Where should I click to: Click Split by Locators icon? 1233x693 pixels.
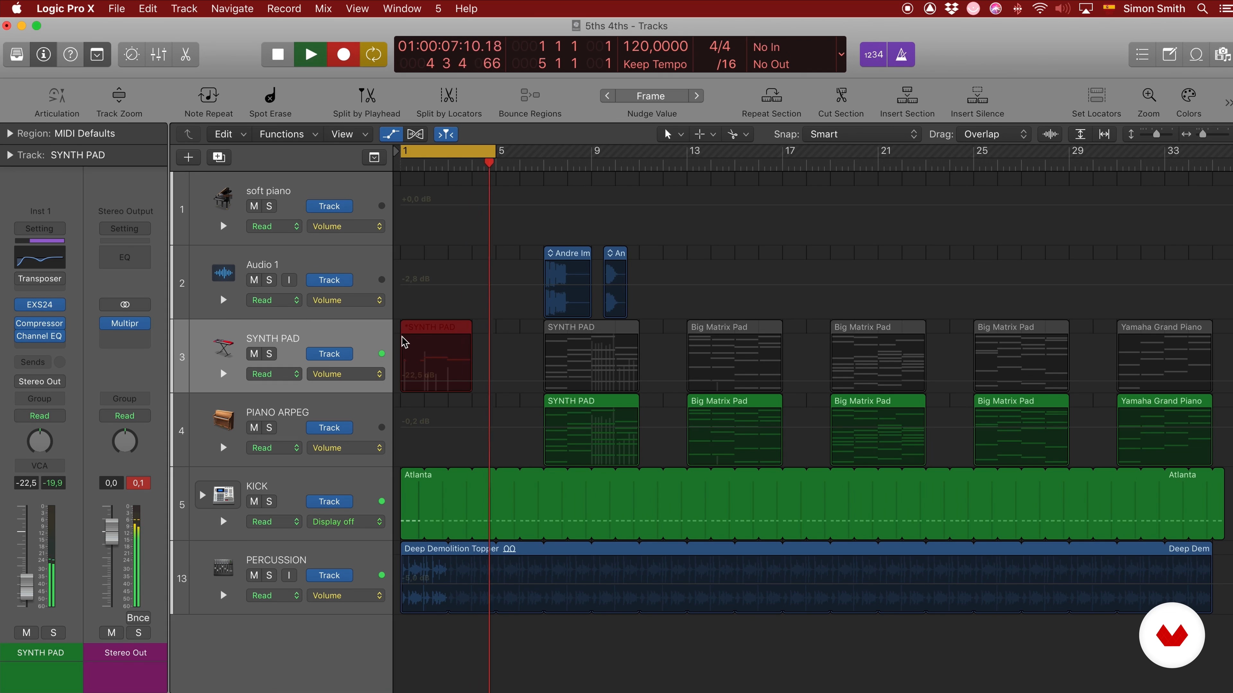[x=449, y=96]
